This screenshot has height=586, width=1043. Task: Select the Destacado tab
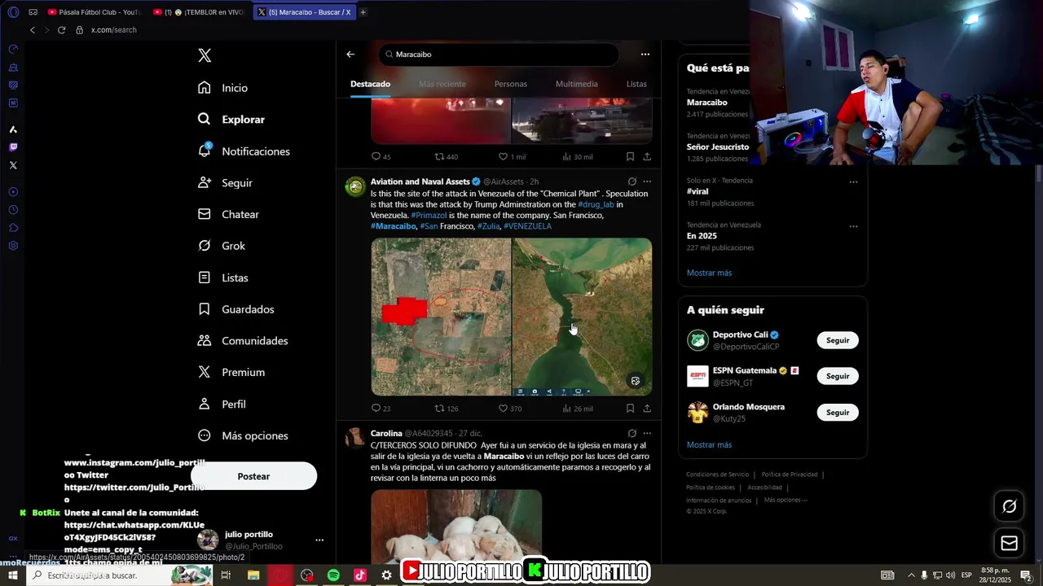coord(370,84)
